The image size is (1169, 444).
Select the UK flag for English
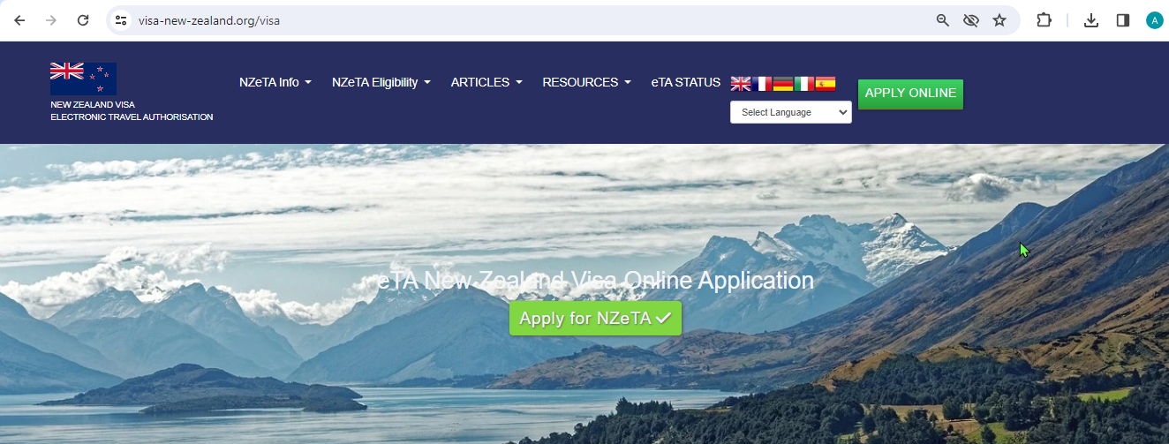[741, 84]
